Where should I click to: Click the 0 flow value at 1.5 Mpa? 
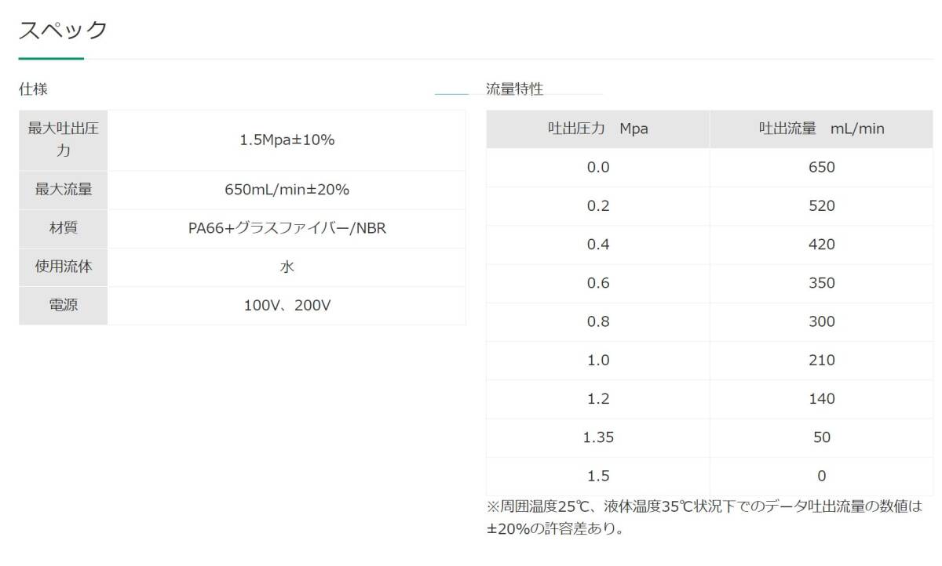coord(820,475)
